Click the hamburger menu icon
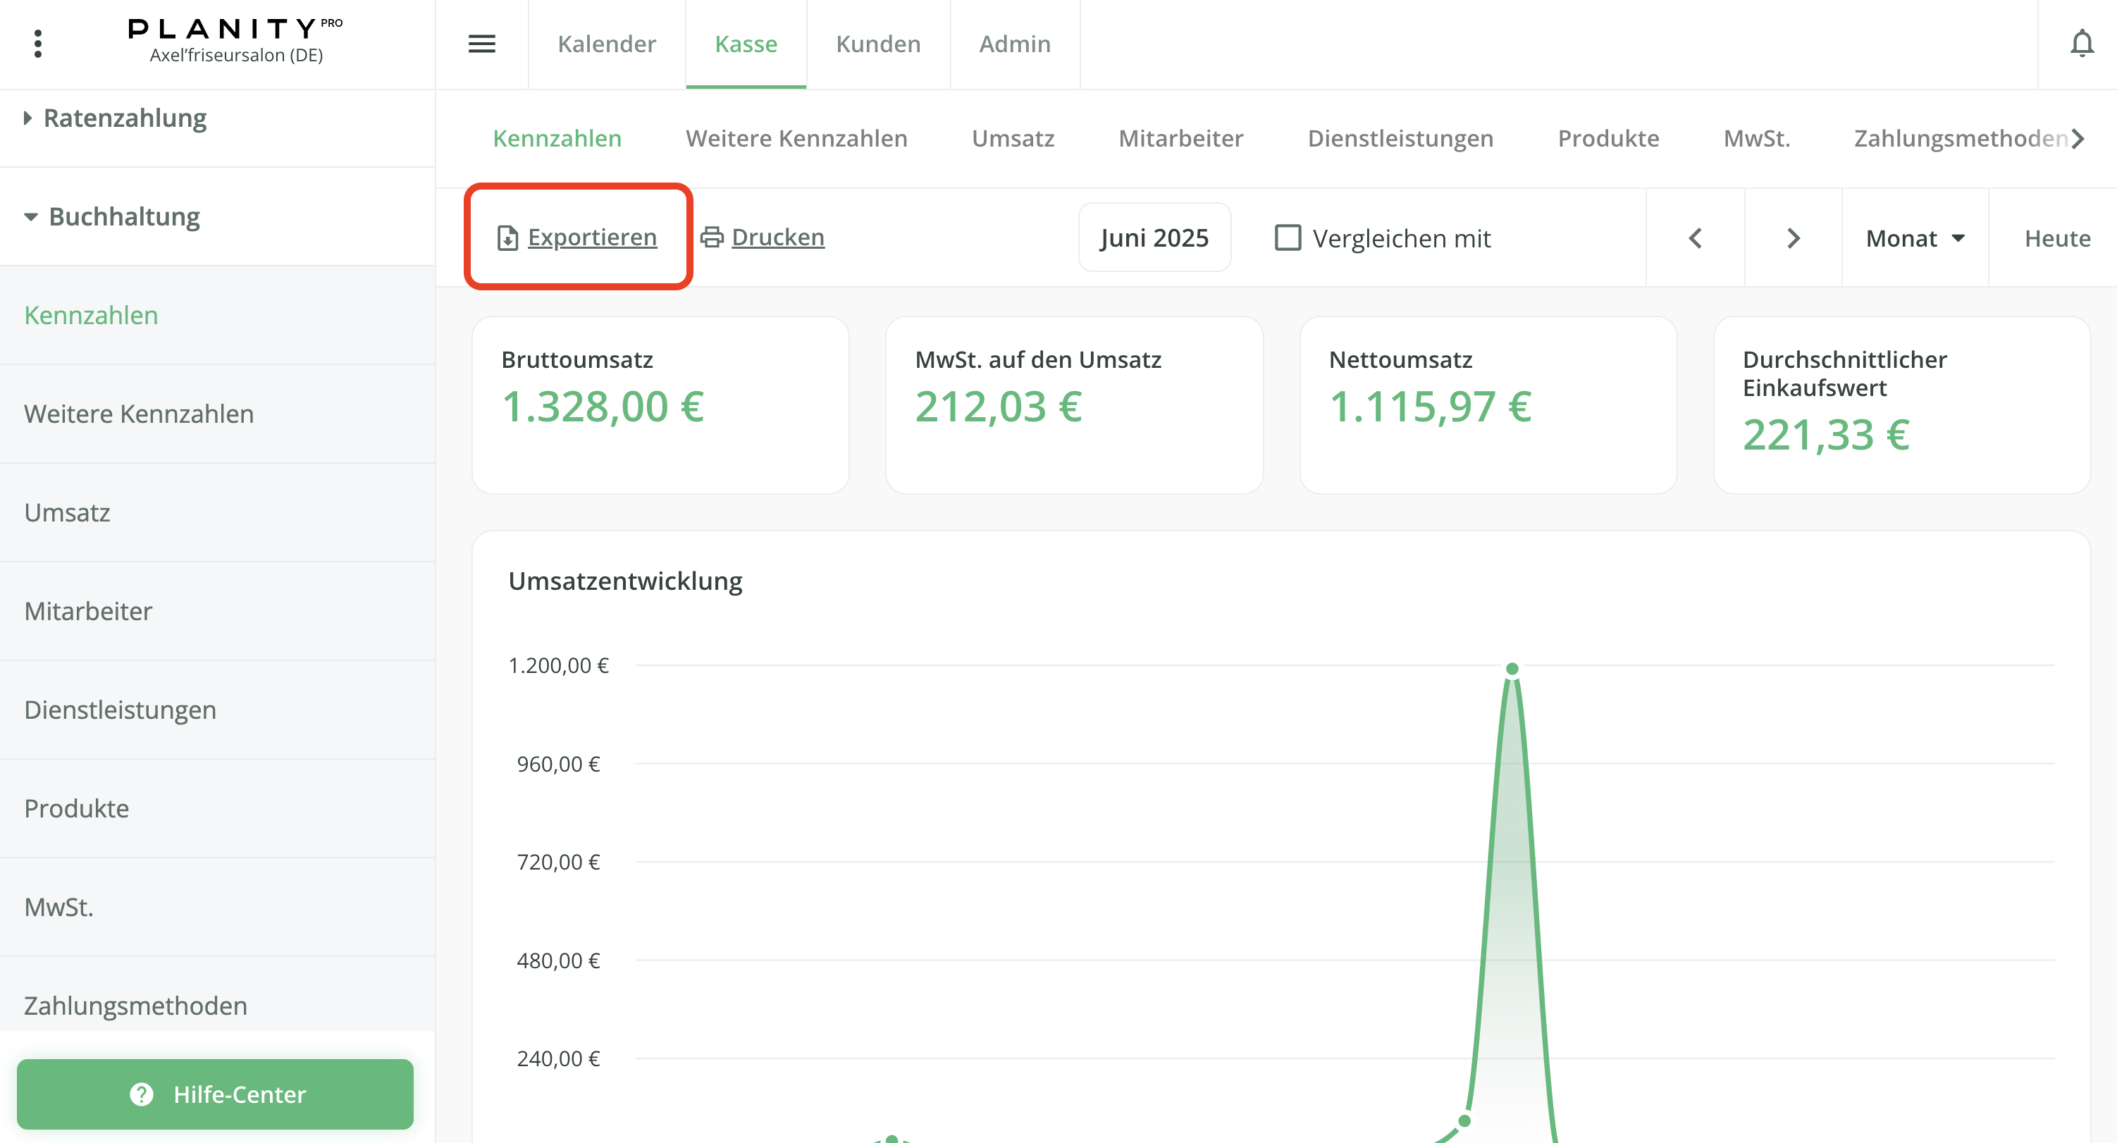 click(x=483, y=44)
